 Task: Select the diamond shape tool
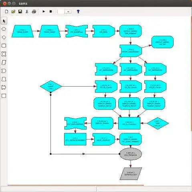coord(4,37)
